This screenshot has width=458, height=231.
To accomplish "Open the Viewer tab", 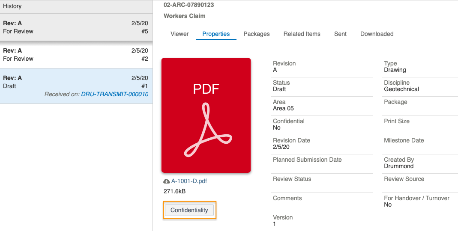I will (180, 34).
